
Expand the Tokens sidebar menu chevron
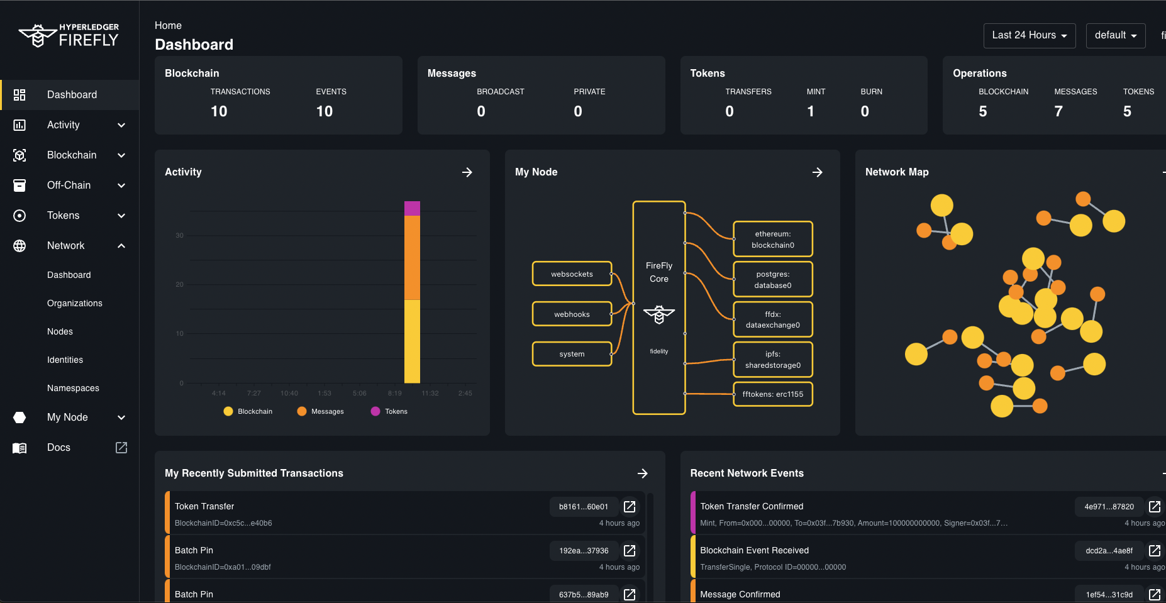point(121,216)
